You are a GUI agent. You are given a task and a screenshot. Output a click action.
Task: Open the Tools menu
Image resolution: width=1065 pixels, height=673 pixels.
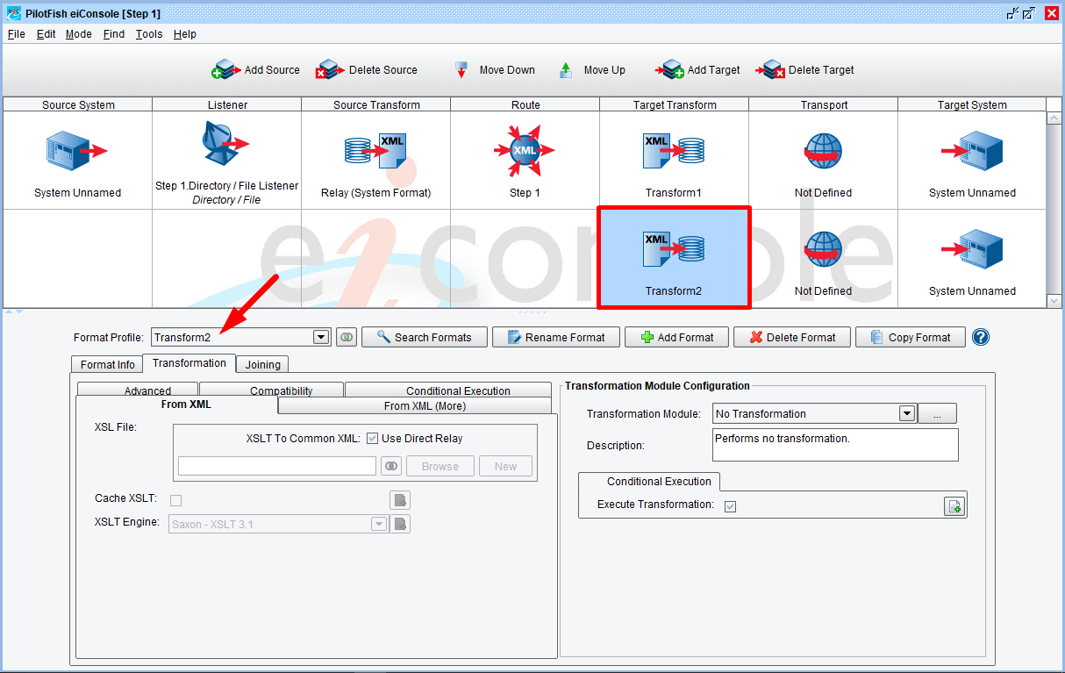pyautogui.click(x=149, y=34)
